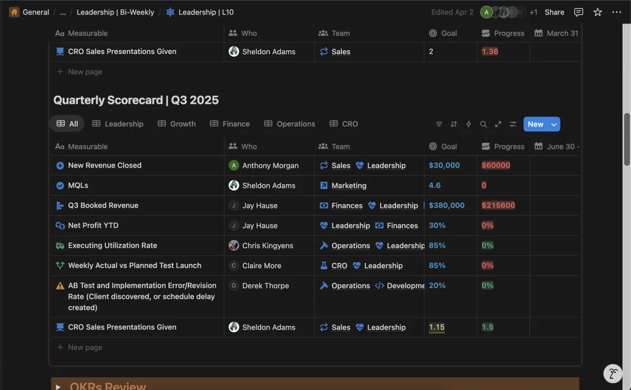Click the green 1.5 progress value
This screenshot has width=631, height=390.
click(487, 327)
